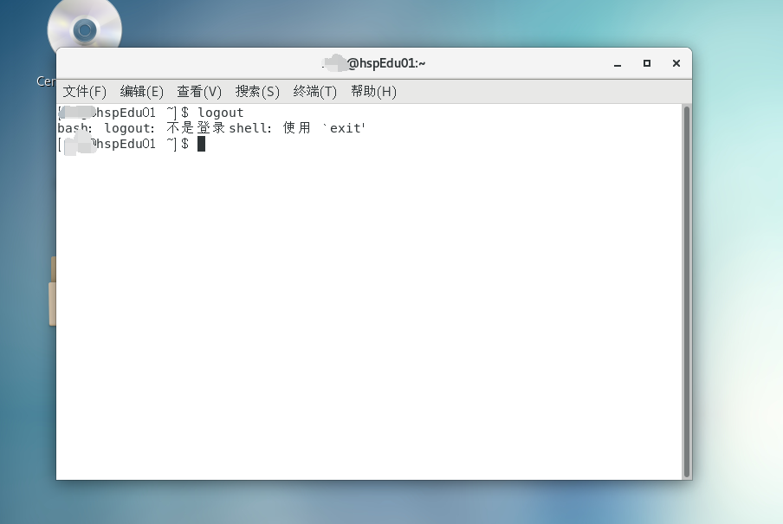Viewport: 783px width, 524px height.
Task: Click the partially hidden folder icon on desktop
Action: tap(52, 293)
